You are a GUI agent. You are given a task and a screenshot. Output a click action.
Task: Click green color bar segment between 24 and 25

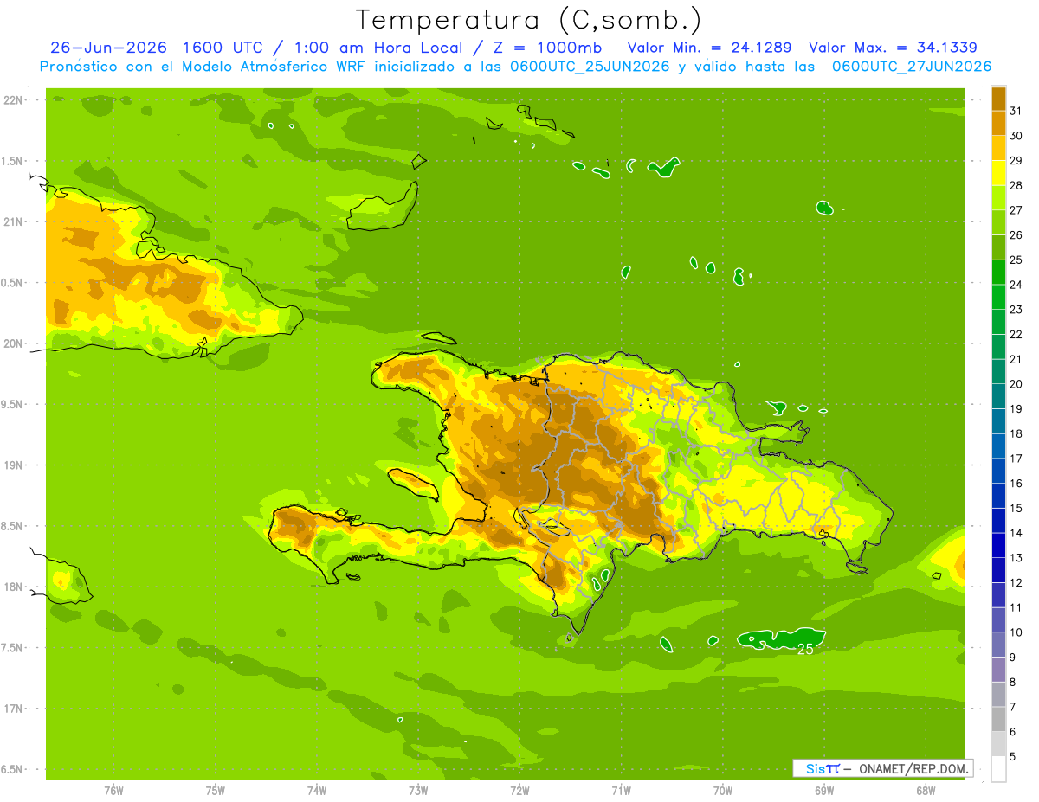point(998,273)
